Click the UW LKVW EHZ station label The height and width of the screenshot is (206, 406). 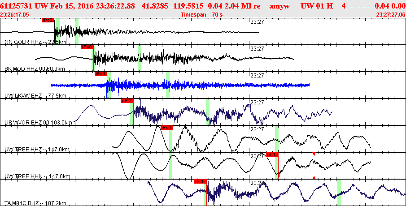pos(35,96)
